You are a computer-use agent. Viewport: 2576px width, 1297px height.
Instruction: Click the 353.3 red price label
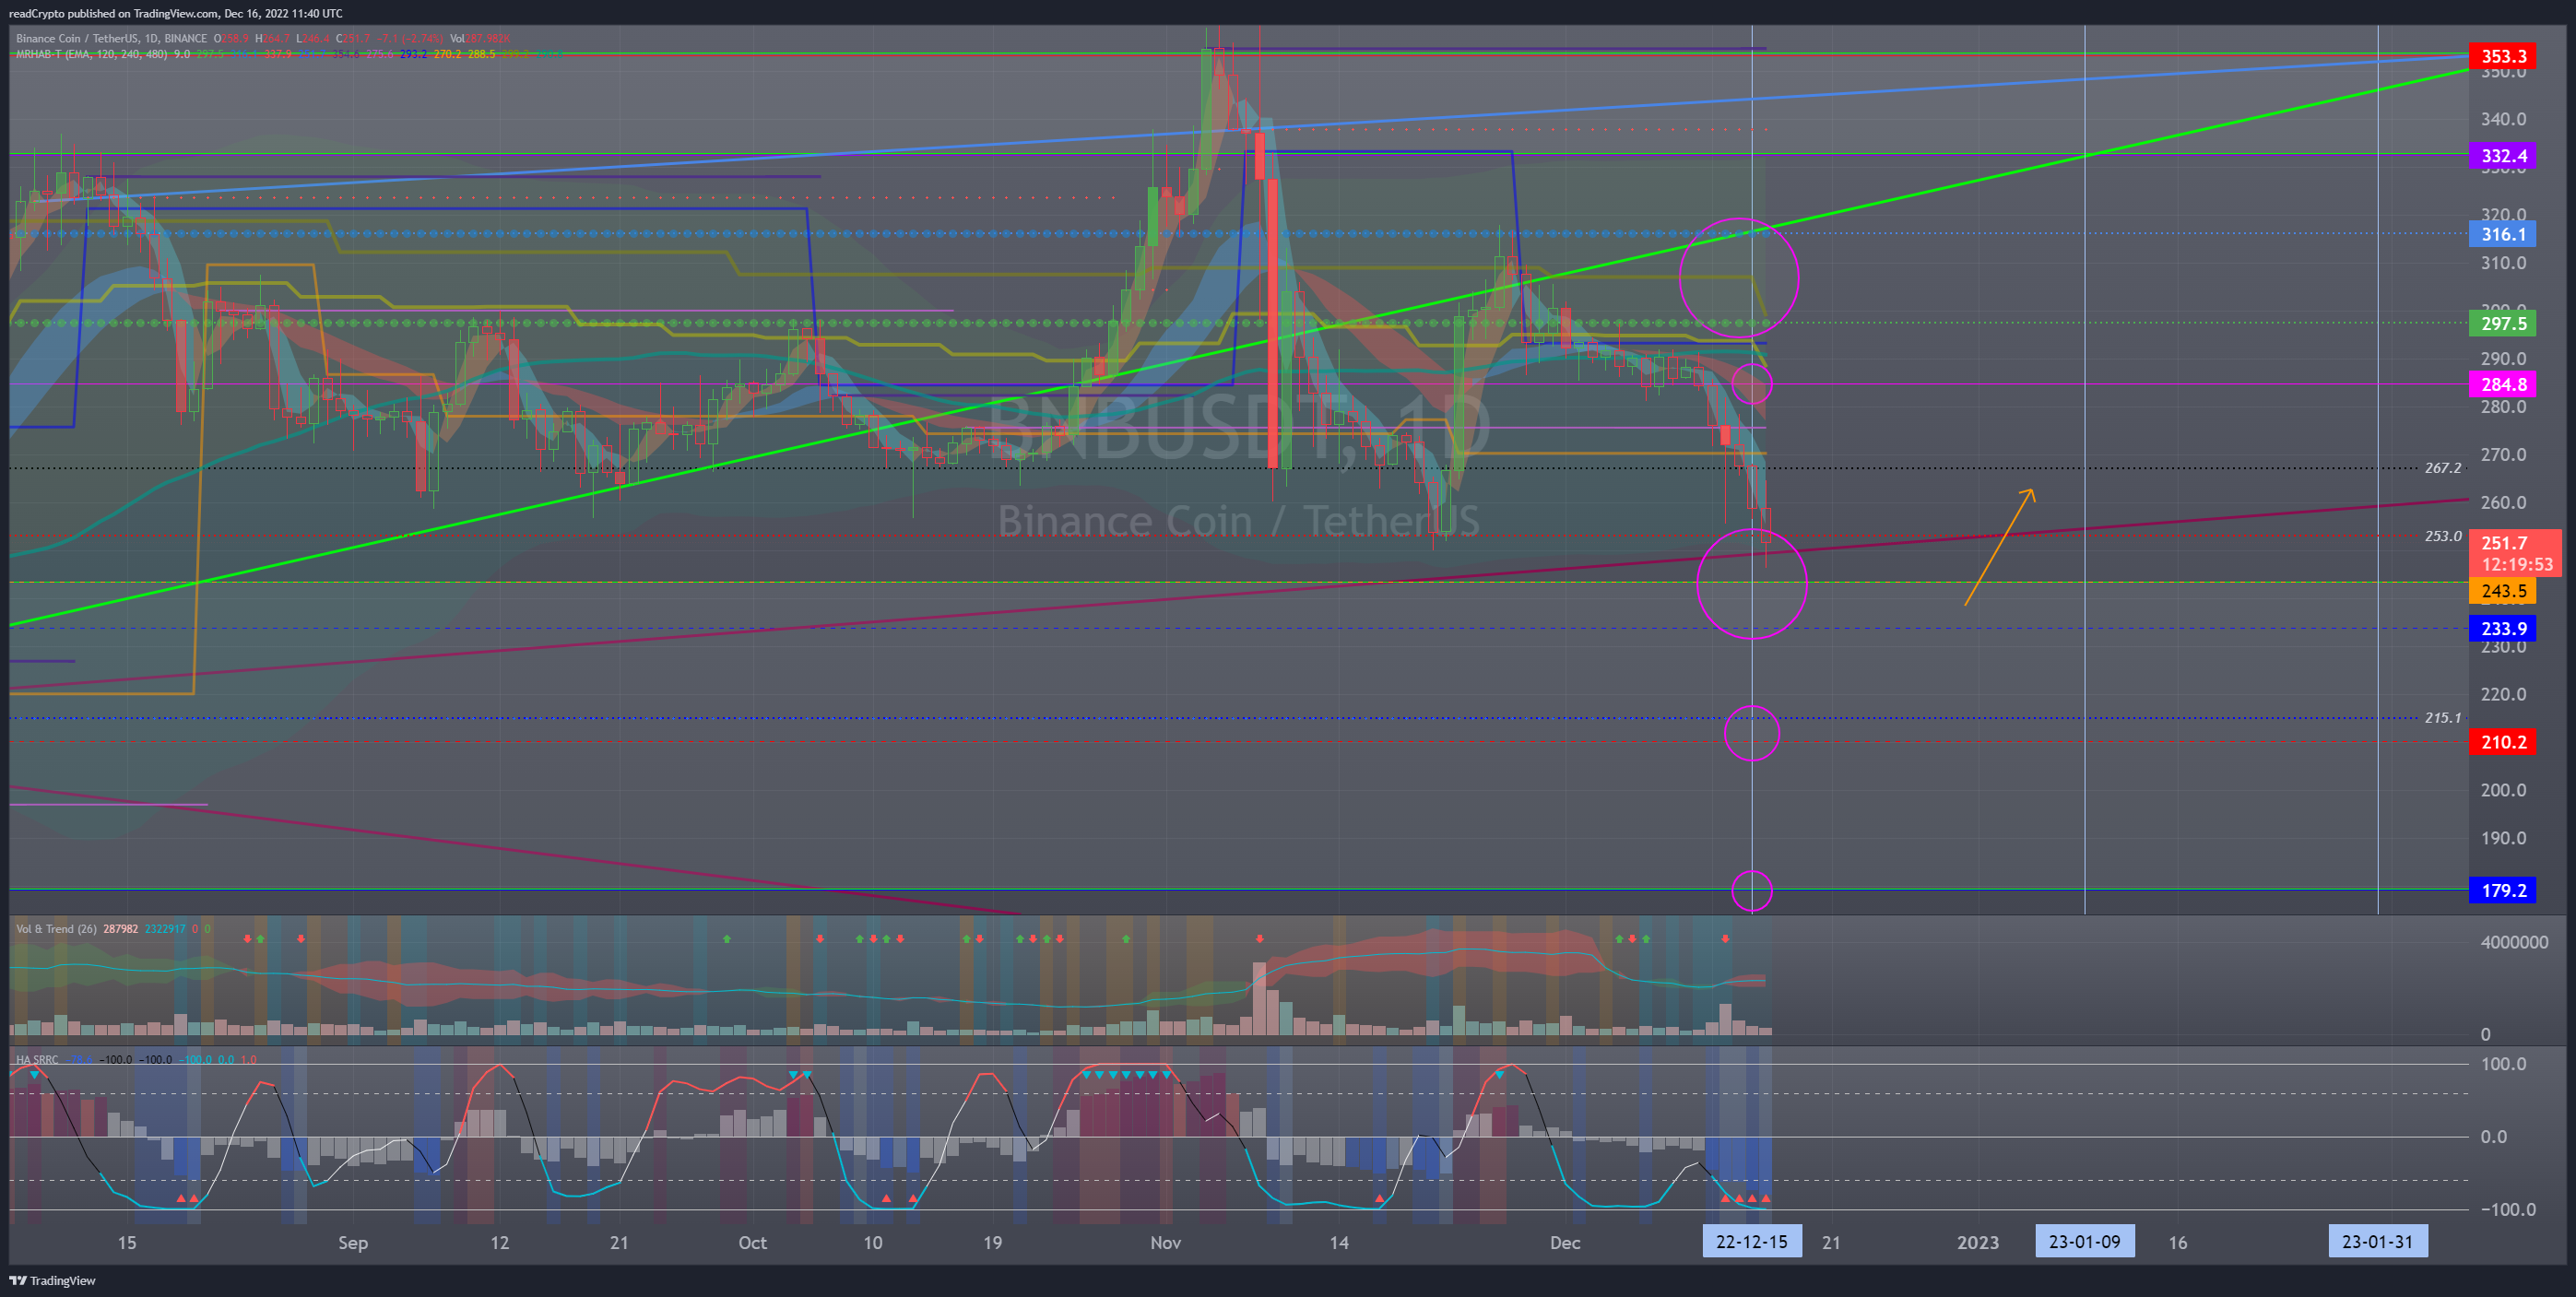(x=2503, y=56)
